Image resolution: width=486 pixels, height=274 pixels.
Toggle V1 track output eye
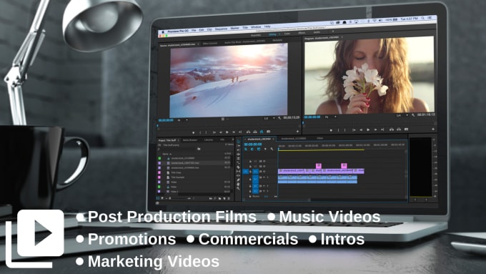(264, 171)
